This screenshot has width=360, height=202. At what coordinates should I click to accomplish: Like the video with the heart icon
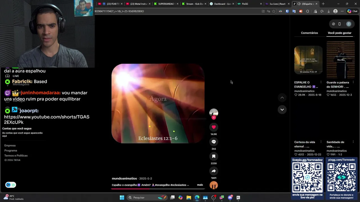214,127
